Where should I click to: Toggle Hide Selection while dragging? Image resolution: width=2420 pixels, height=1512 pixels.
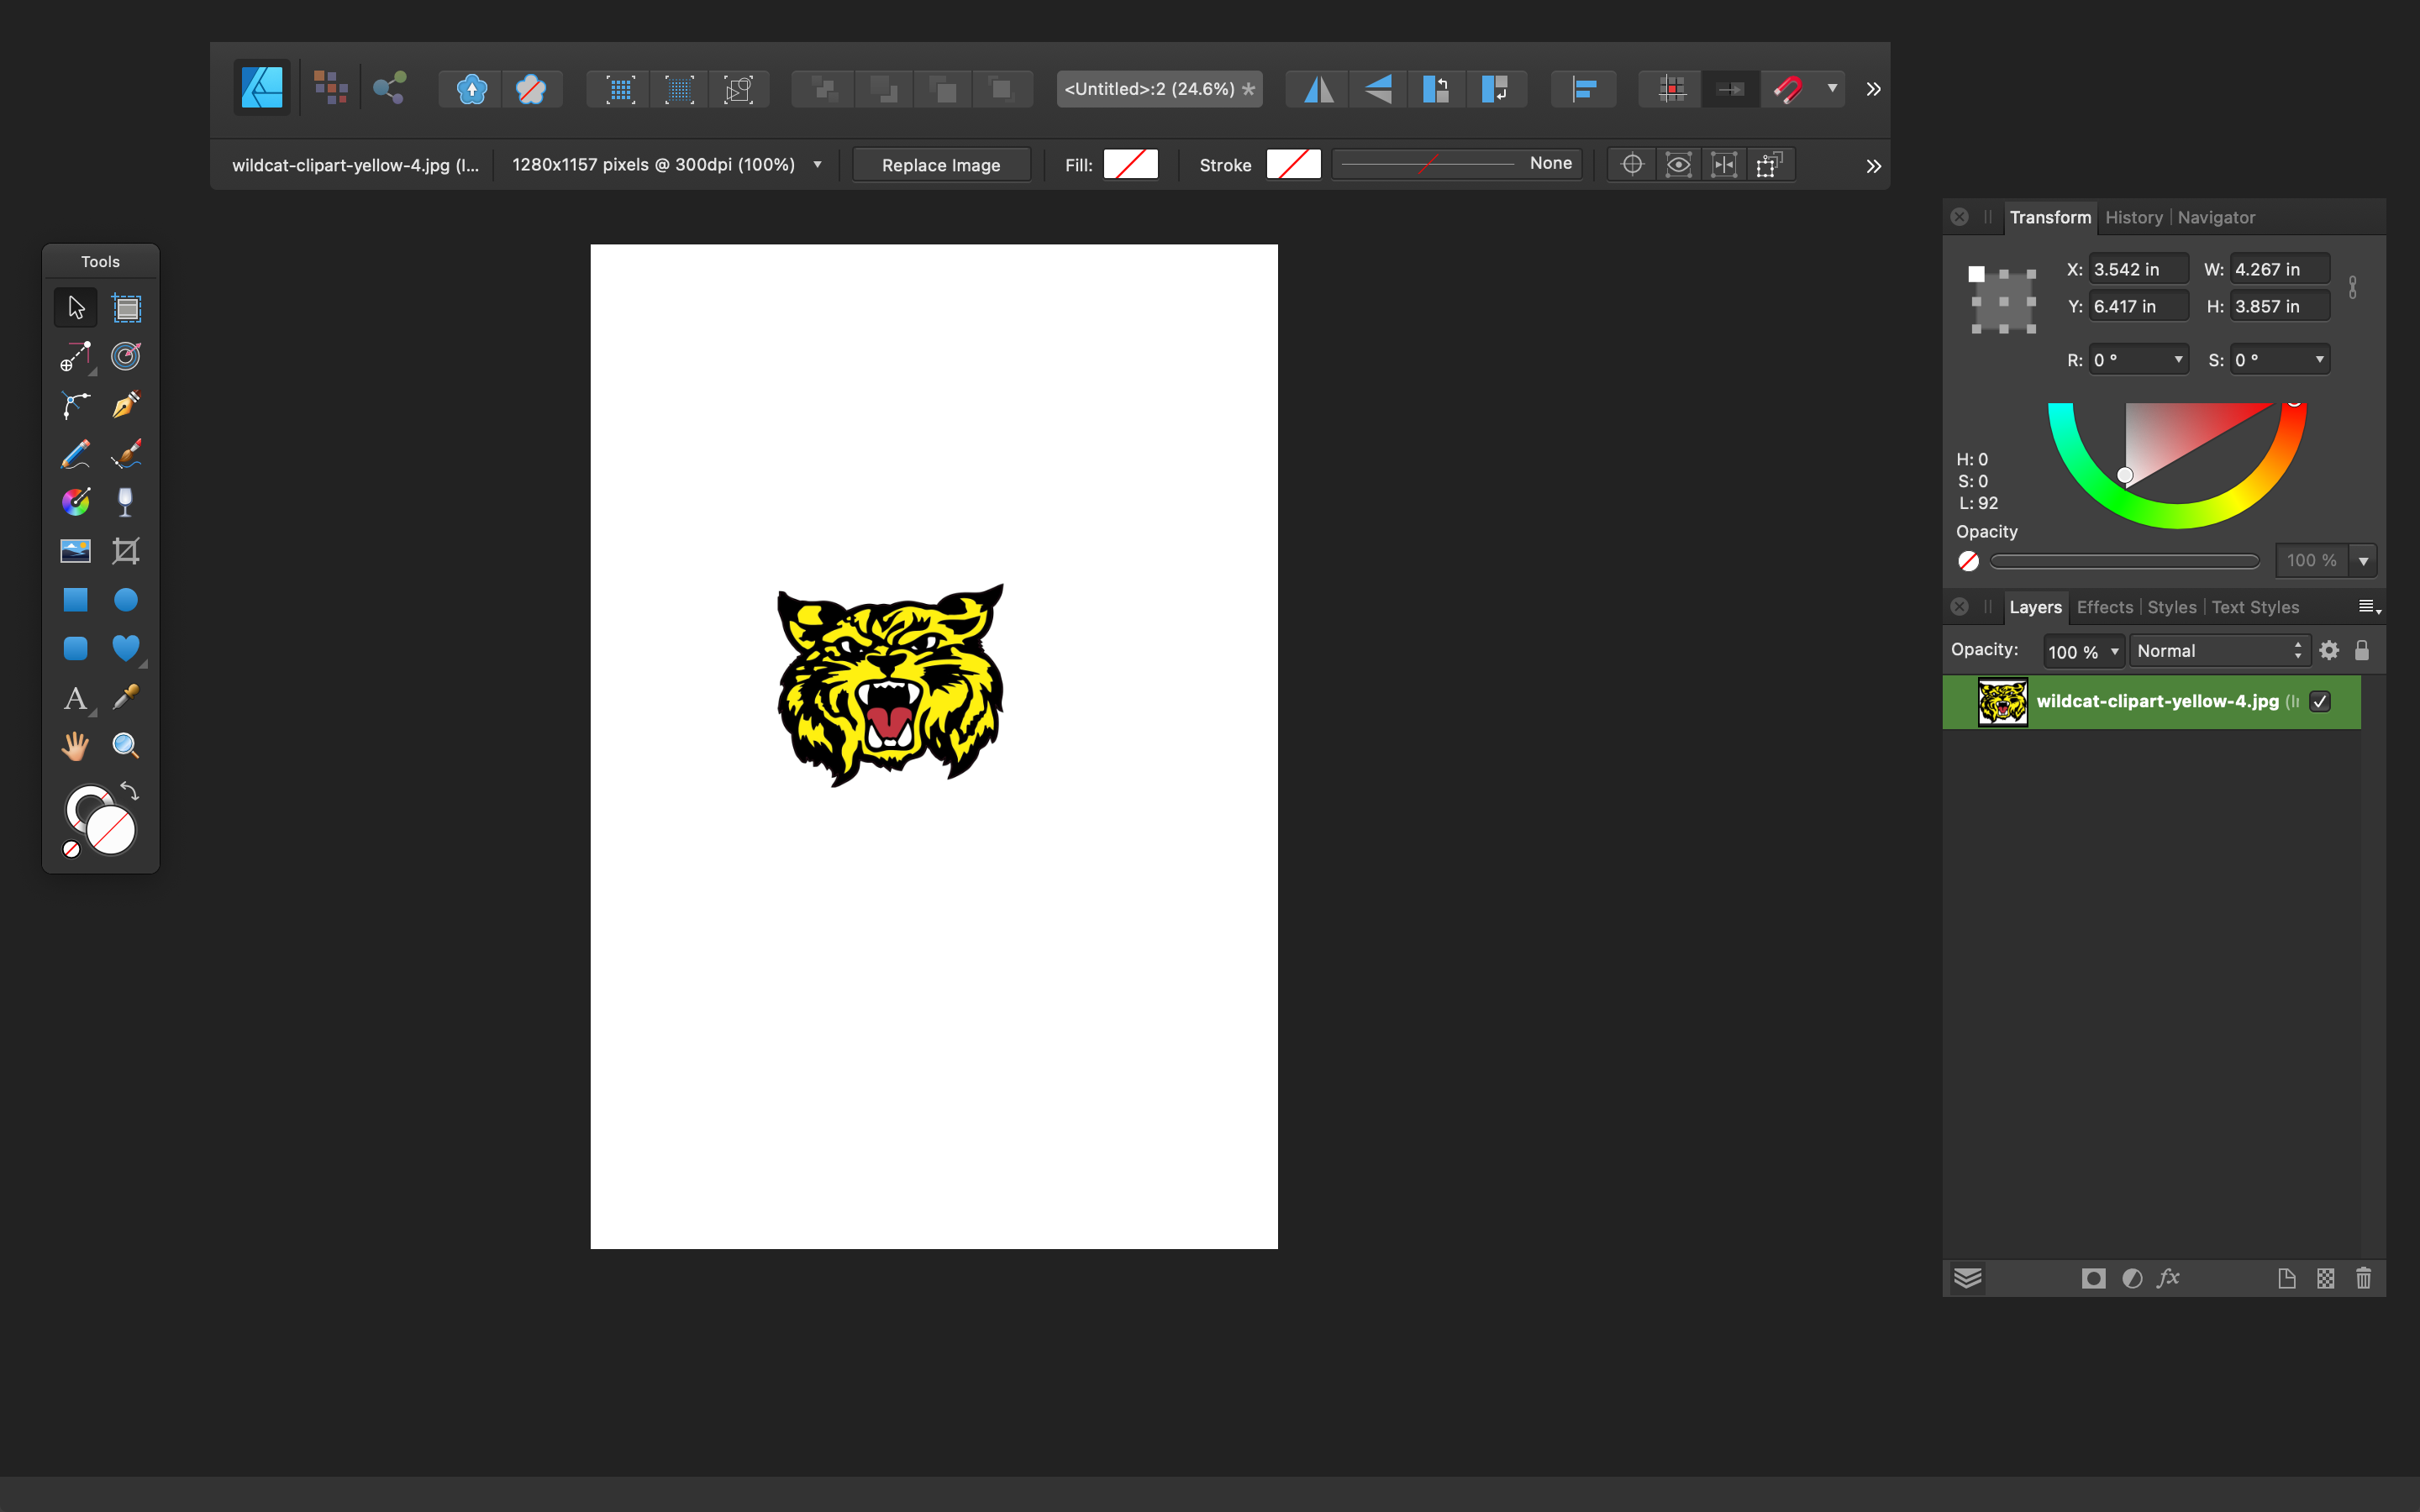[1679, 165]
